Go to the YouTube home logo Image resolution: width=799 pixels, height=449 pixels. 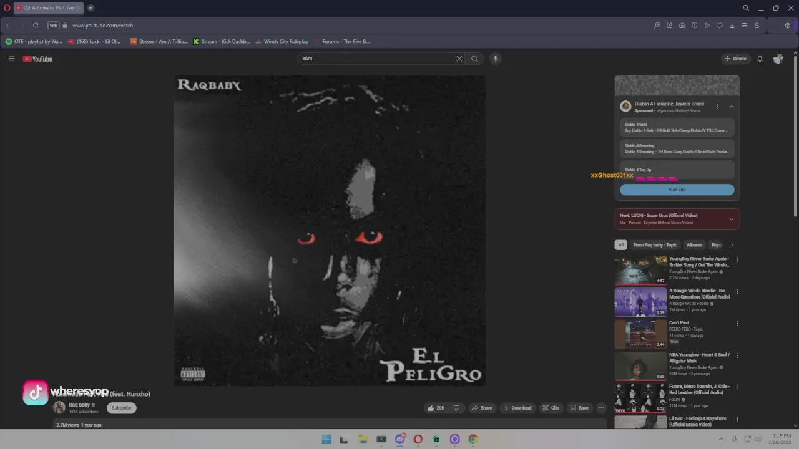pyautogui.click(x=37, y=59)
